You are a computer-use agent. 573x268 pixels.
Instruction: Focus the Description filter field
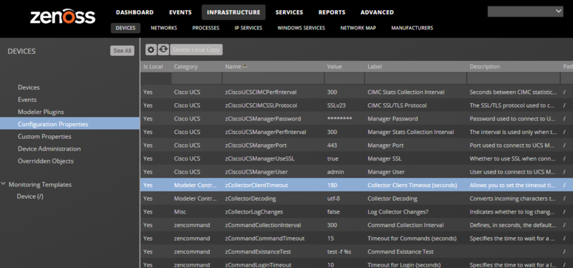514,78
